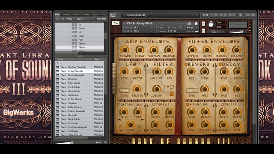Switch to the Modules tab
The image size is (274, 154).
point(96,15)
